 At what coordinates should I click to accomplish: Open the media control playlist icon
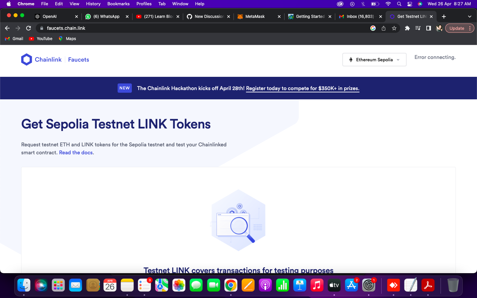point(418,28)
